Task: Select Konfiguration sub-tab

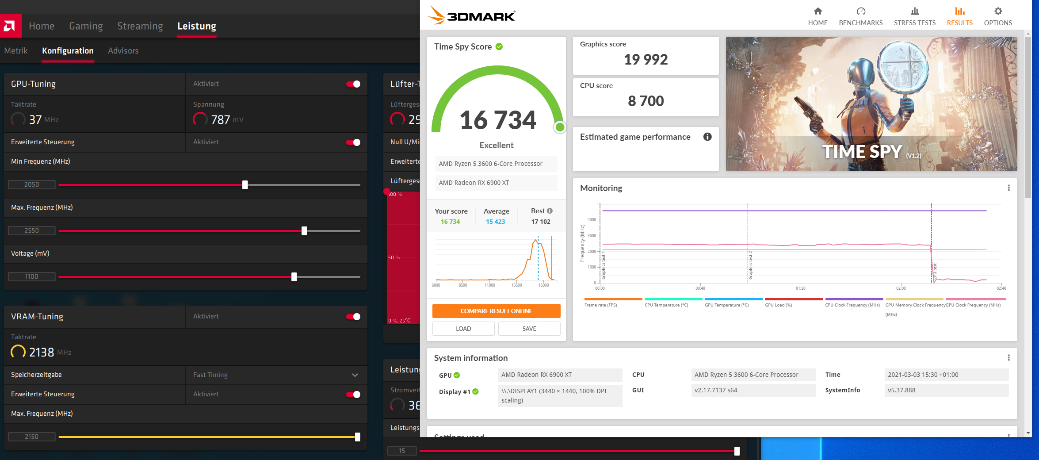Action: pyautogui.click(x=68, y=51)
